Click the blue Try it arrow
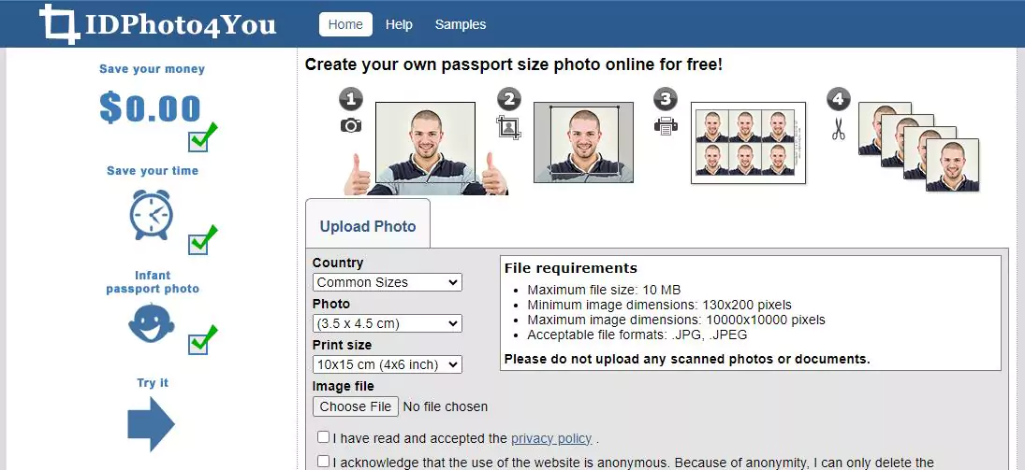Screen dimensions: 1025x470 click(x=151, y=423)
